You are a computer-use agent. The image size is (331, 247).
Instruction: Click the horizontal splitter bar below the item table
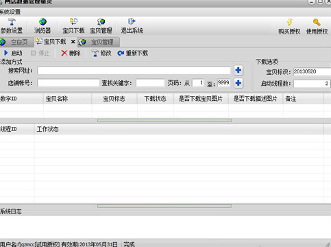[164, 120]
